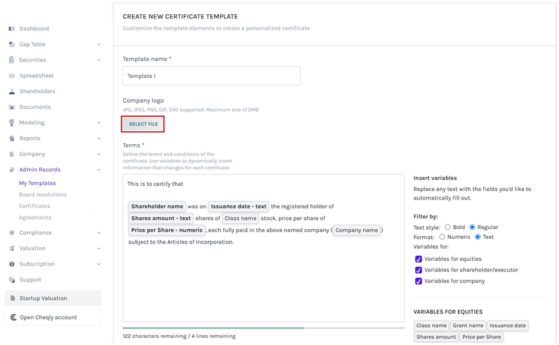The image size is (559, 345).
Task: Open Board resolutions submenu item
Action: [x=43, y=195]
